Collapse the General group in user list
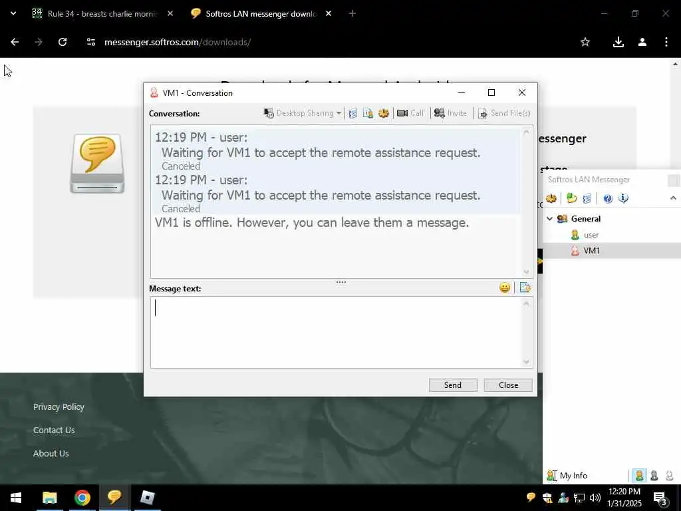The width and height of the screenshot is (681, 511). click(549, 218)
